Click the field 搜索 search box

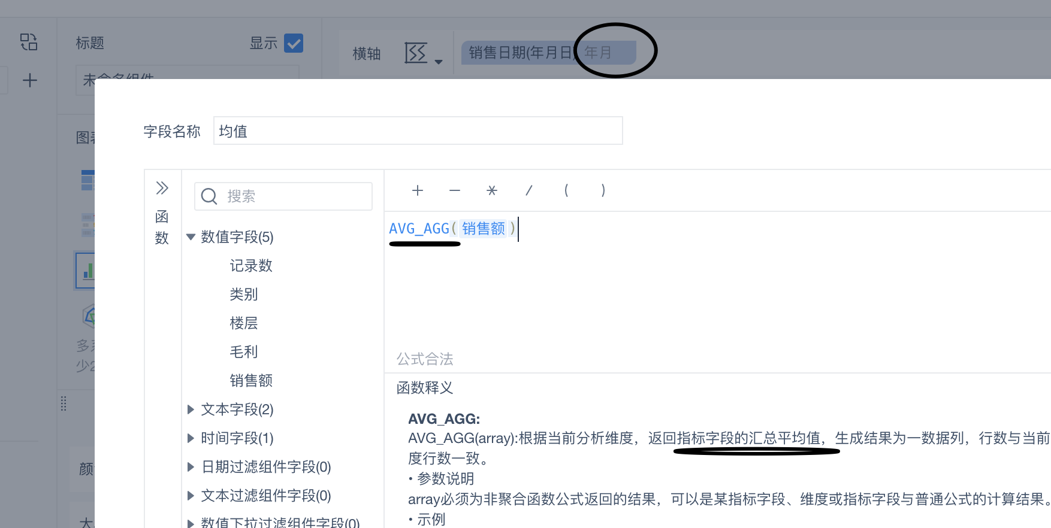tap(283, 196)
